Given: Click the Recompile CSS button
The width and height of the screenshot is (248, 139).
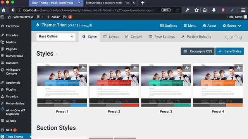Looking at the screenshot, I should [198, 51].
